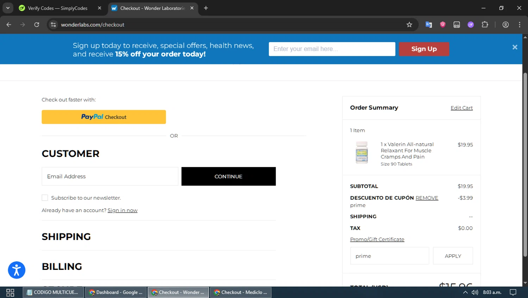528x298 pixels.
Task: Click the -$3.99 discount amount
Action: [465, 198]
